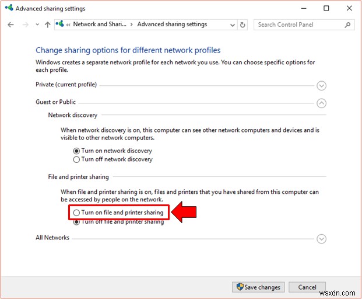Select Turn off network discovery
Image resolution: width=362 pixels, height=299 pixels.
113,159
